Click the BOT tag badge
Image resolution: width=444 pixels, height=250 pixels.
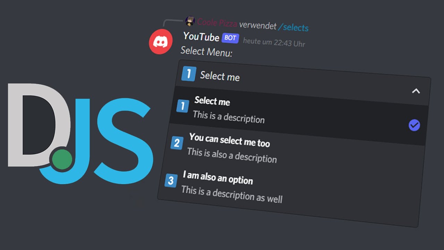tap(230, 38)
